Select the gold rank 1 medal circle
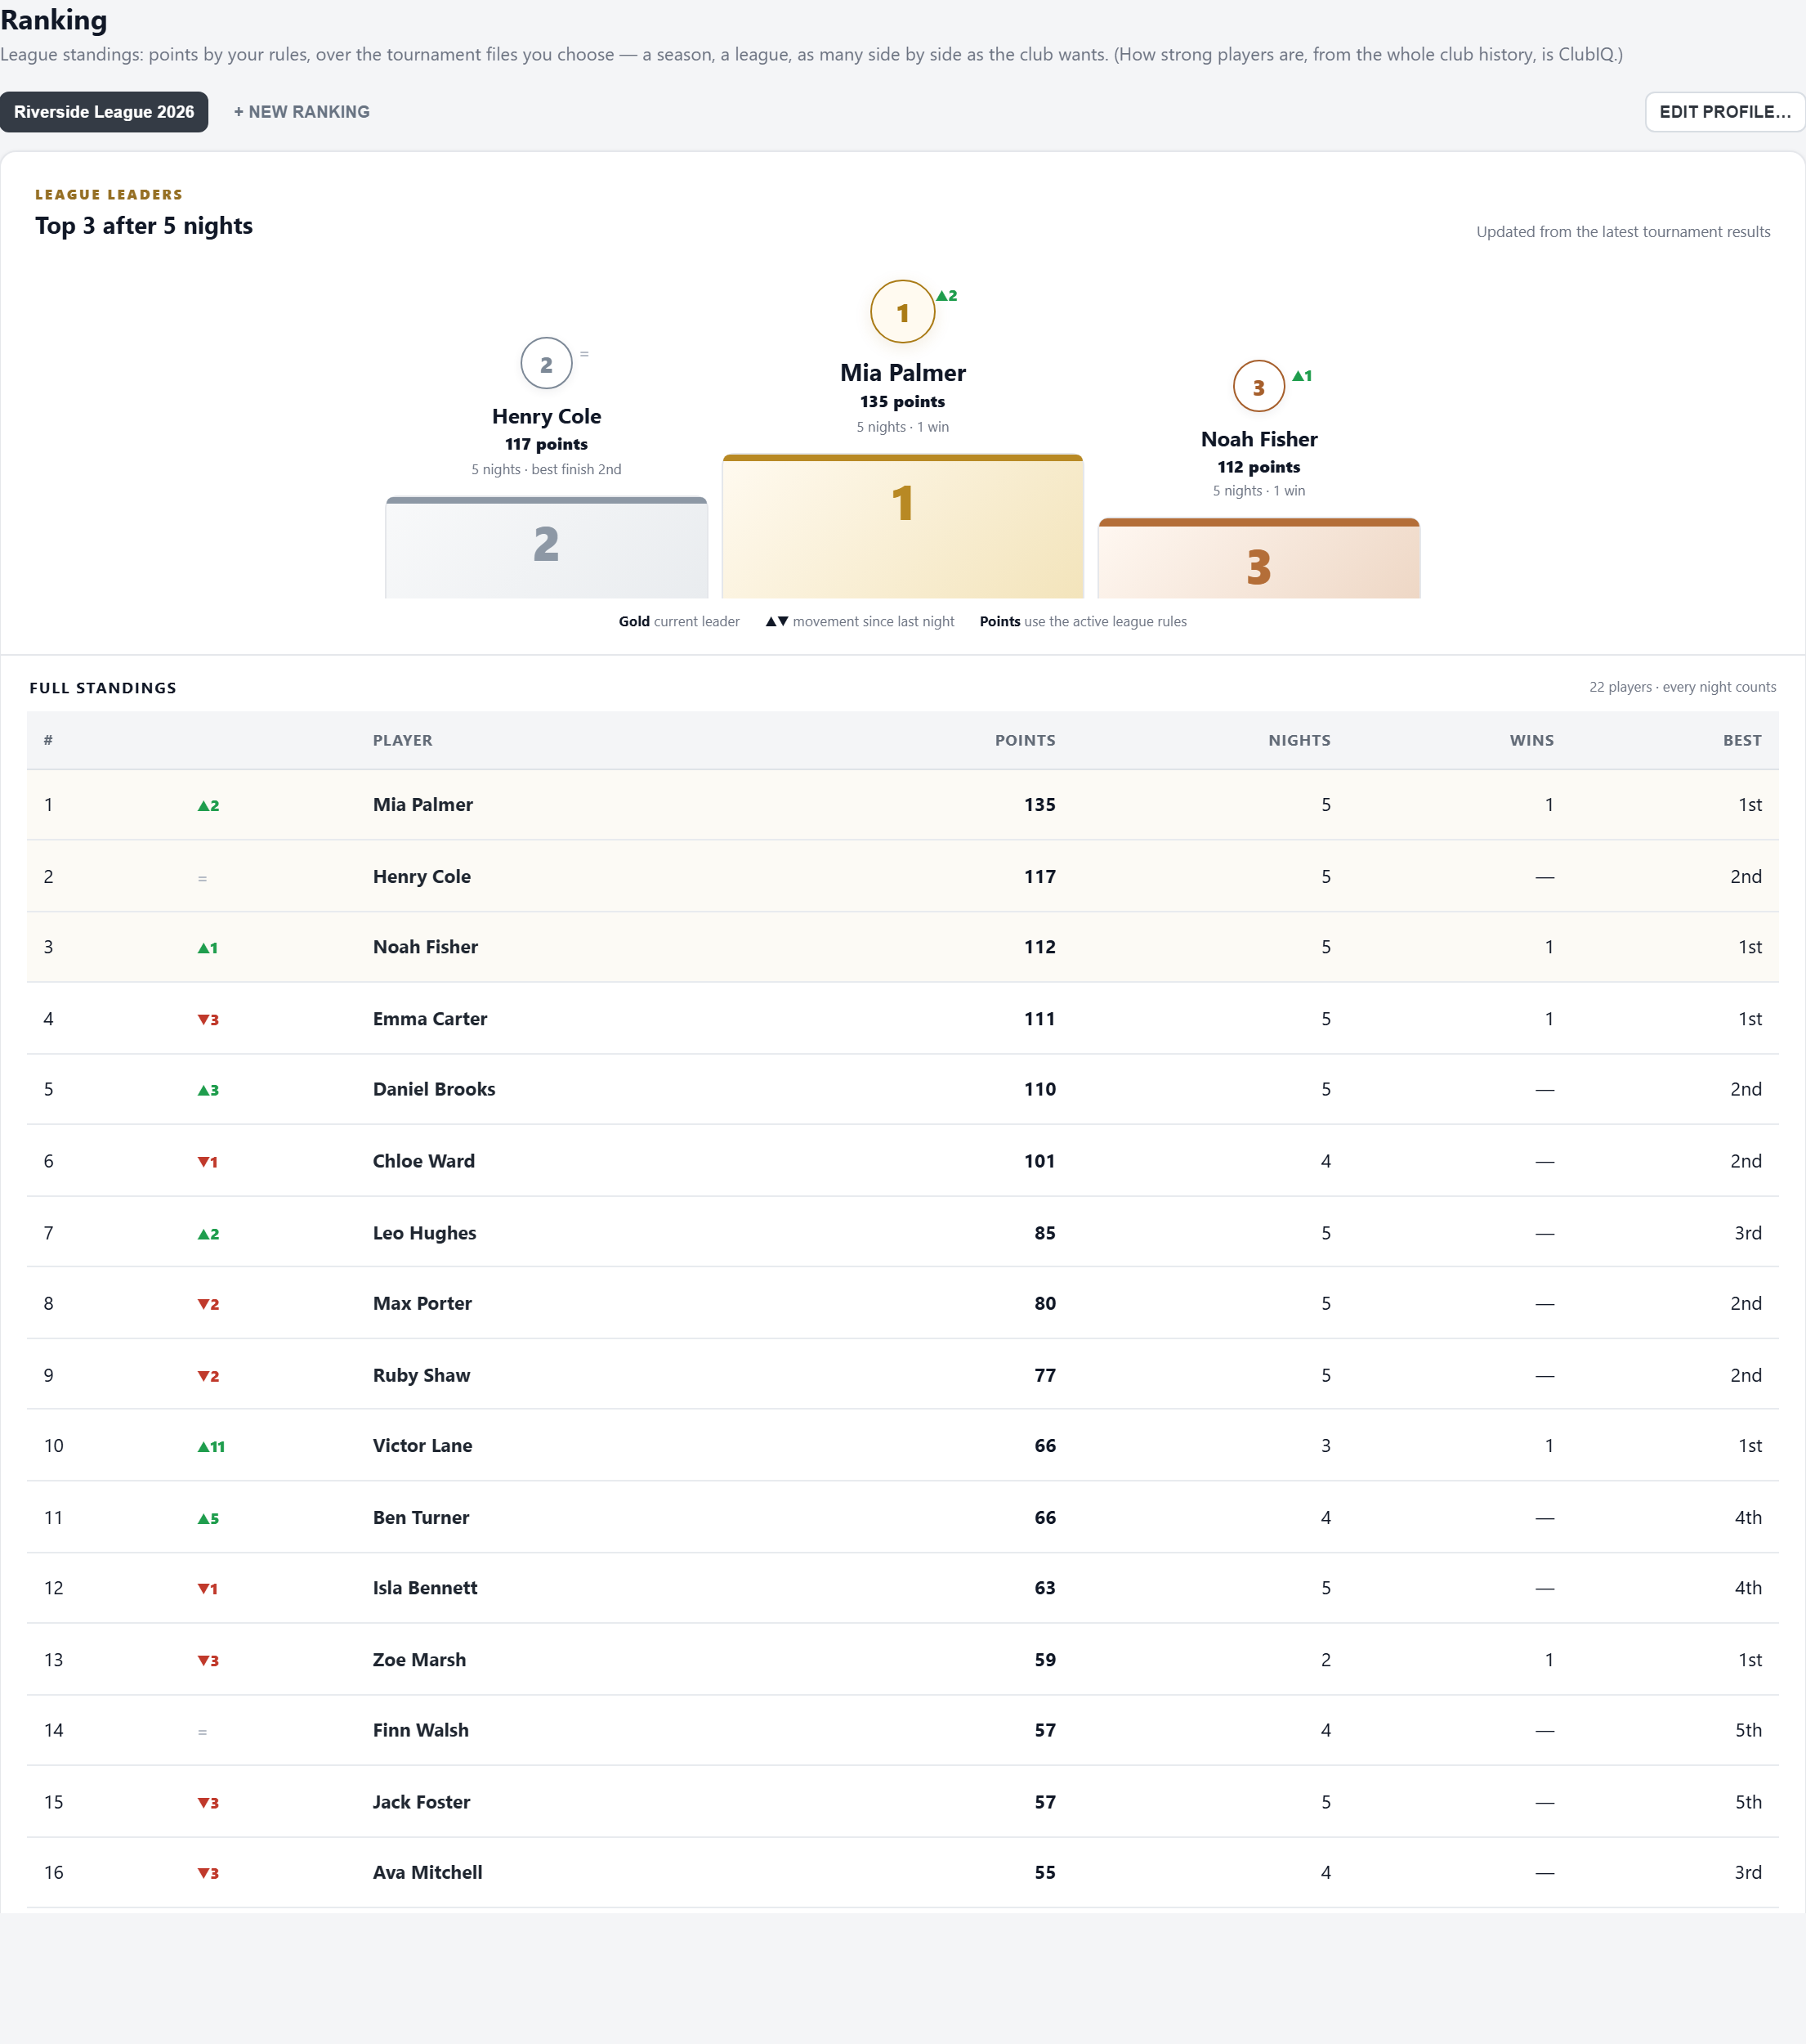Image resolution: width=1806 pixels, height=2044 pixels. click(x=902, y=312)
